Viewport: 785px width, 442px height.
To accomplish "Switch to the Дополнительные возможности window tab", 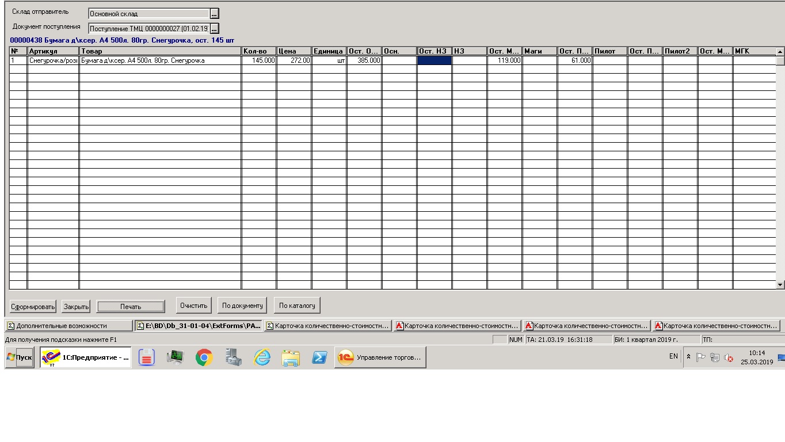I will (x=69, y=326).
